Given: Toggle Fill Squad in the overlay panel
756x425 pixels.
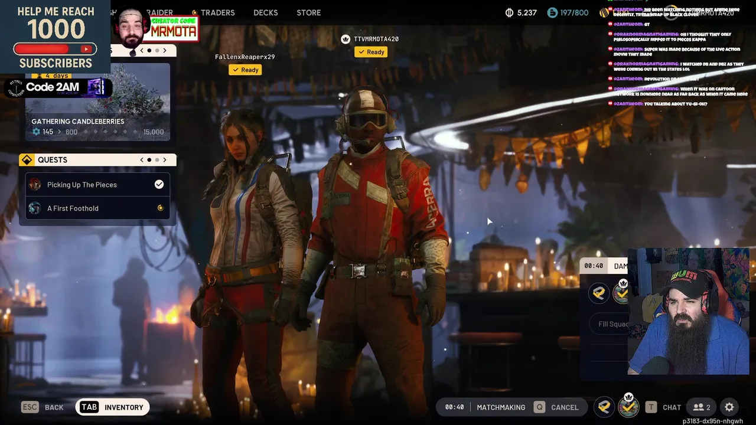Looking at the screenshot, I should click(x=610, y=324).
